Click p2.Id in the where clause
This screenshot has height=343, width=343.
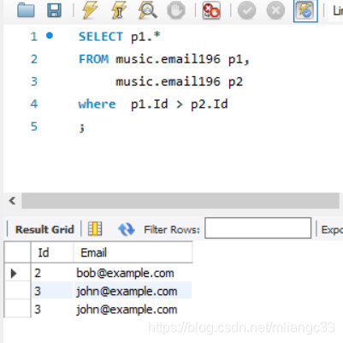210,104
